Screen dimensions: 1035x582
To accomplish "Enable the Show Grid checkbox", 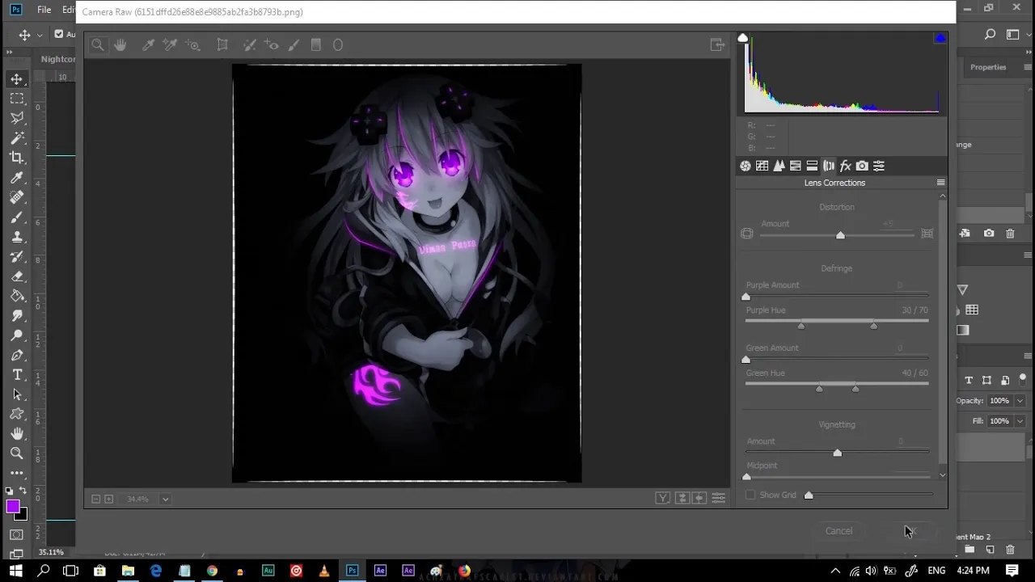I will tap(750, 495).
